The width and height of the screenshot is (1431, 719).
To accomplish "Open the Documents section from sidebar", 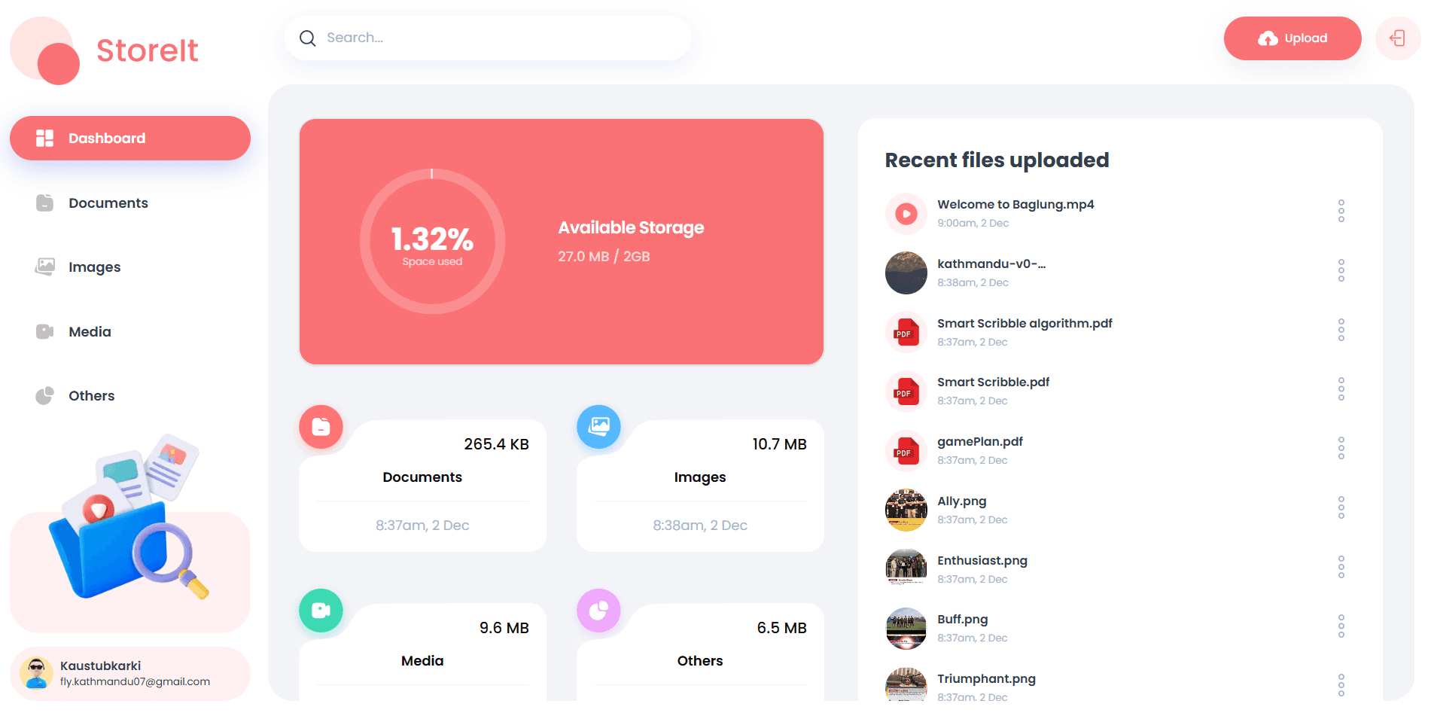I will (x=108, y=203).
